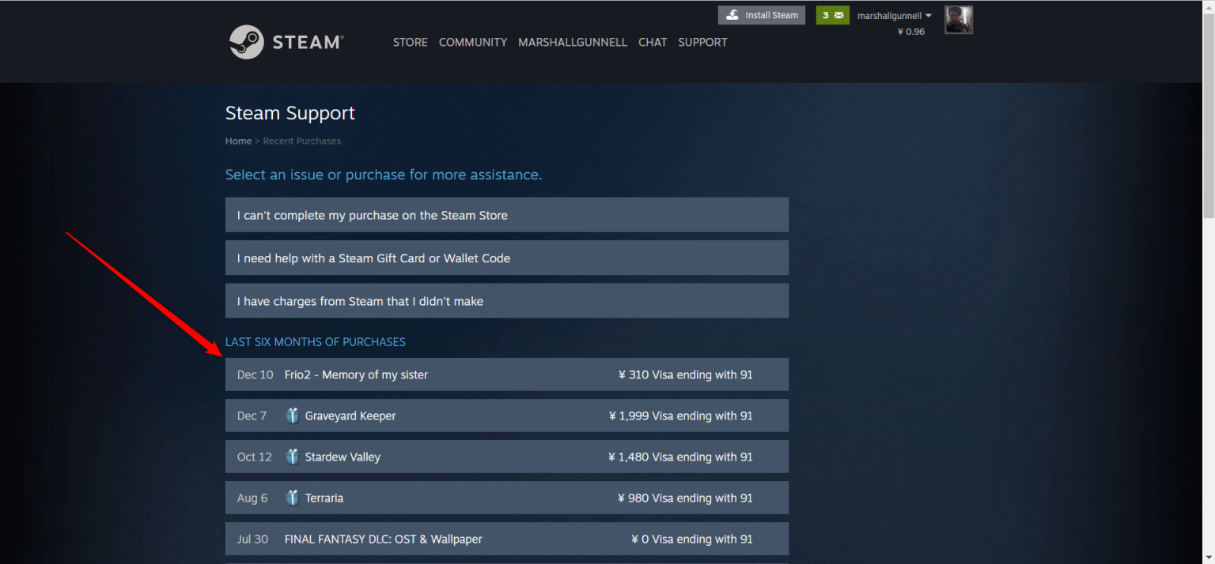Viewport: 1215px width, 564px height.
Task: Click the Home breadcrumb link
Action: tap(238, 141)
